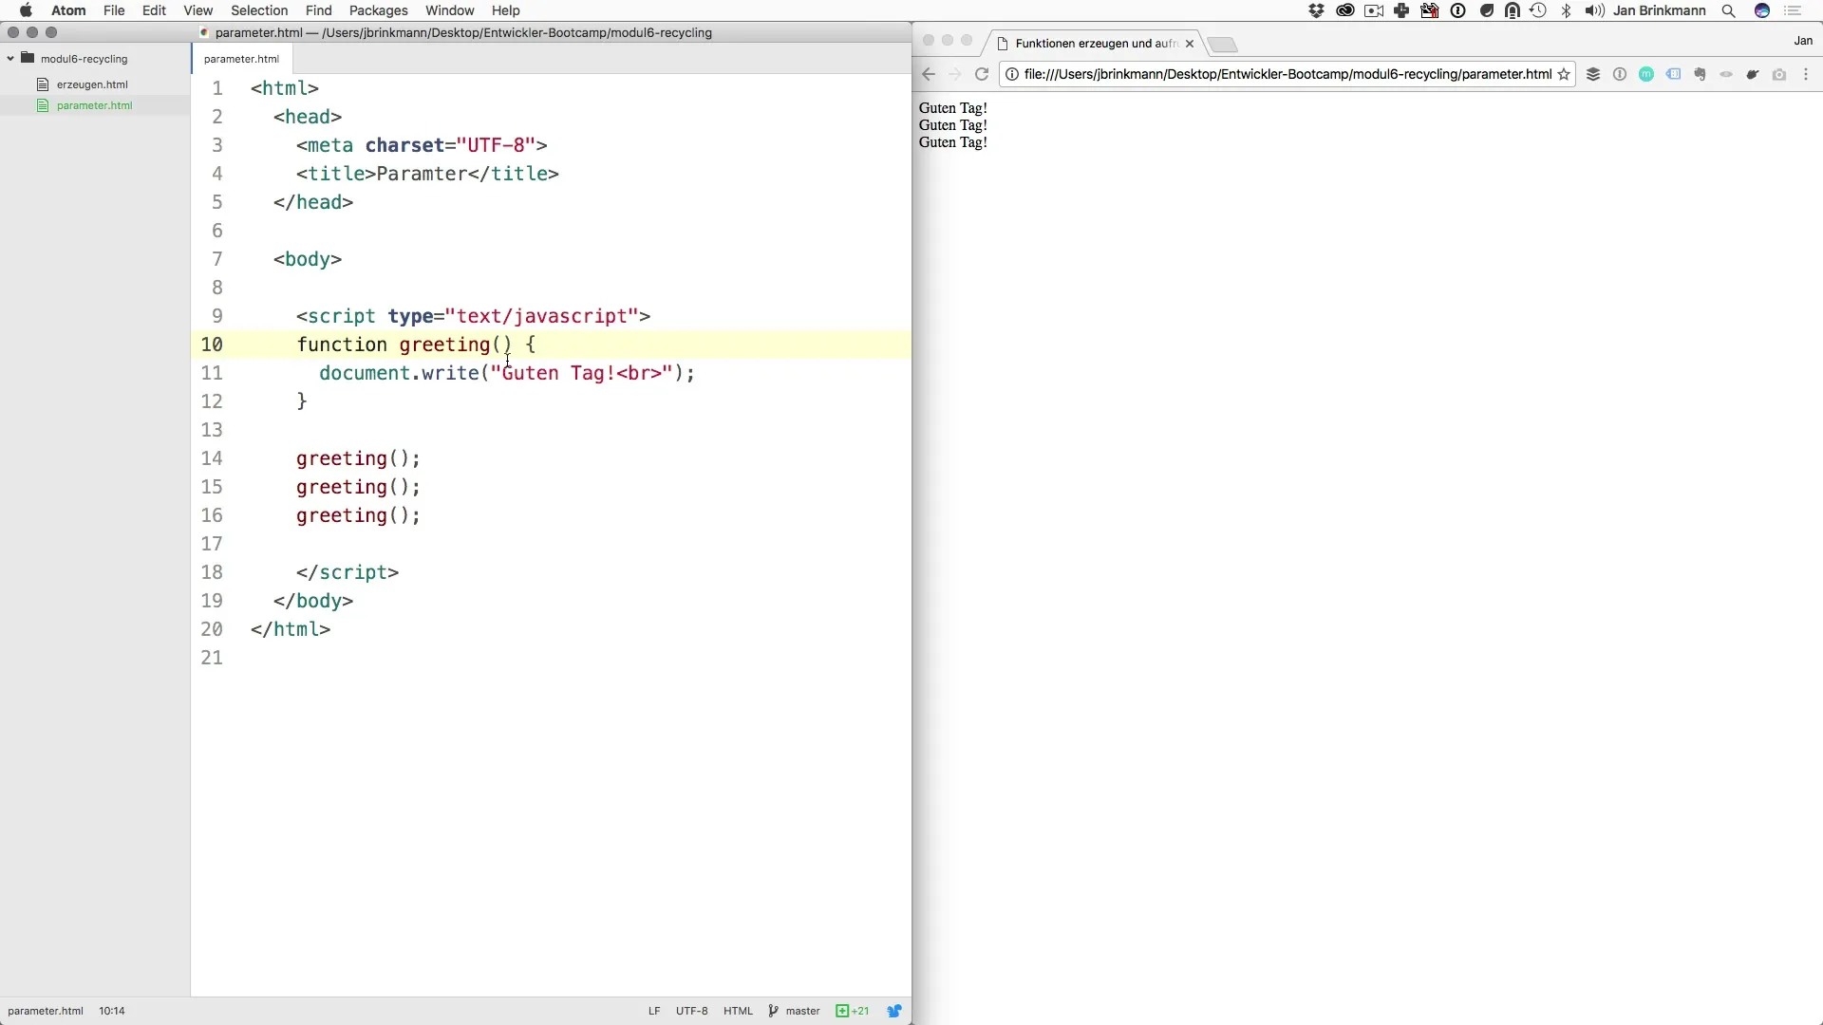Click the 1Password browser extension icon
This screenshot has width=1823, height=1025.
click(1620, 74)
